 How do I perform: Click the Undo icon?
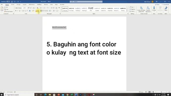point(14,2)
